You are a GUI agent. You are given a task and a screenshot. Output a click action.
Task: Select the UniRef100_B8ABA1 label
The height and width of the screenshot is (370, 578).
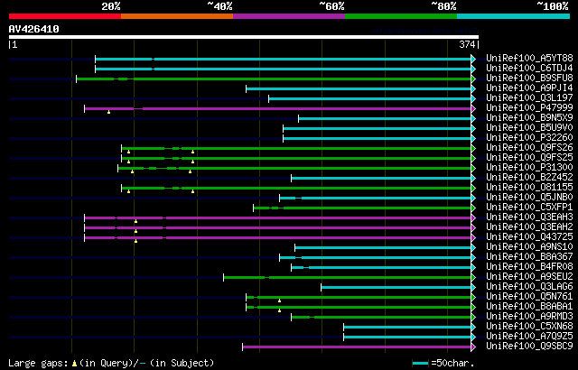pyautogui.click(x=529, y=307)
